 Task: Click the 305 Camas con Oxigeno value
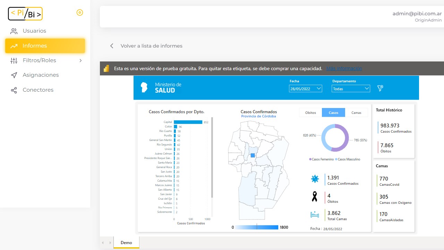click(384, 197)
